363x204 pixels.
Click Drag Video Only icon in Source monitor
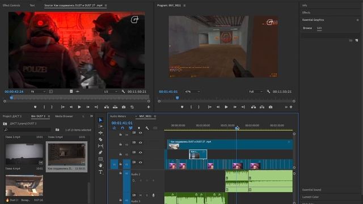[71, 91]
